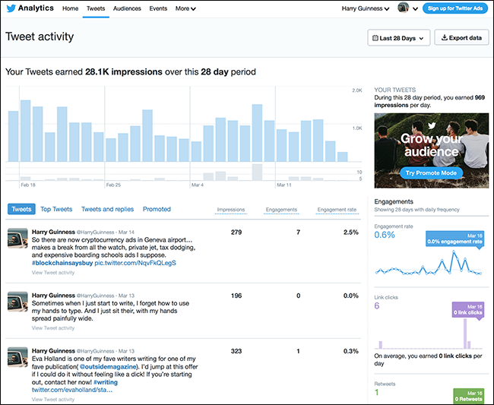
Task: Open the Promoted tab
Action: pos(157,209)
